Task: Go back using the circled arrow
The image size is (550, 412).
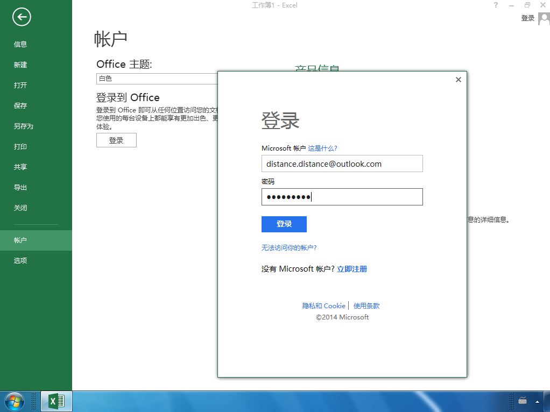Action: [x=22, y=17]
